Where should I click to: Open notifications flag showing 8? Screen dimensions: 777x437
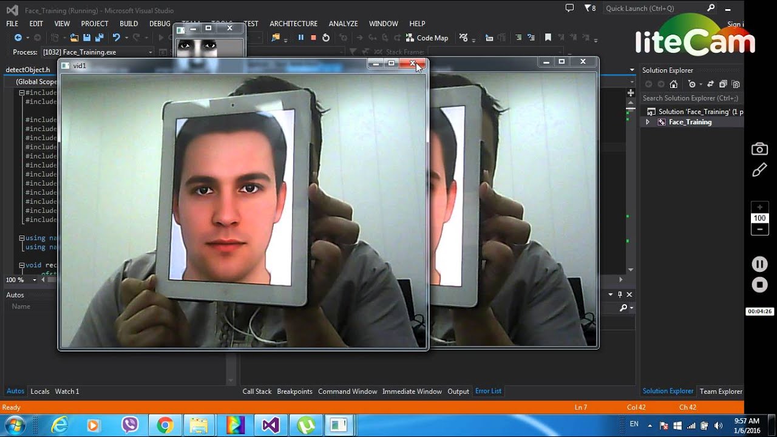pyautogui.click(x=590, y=8)
